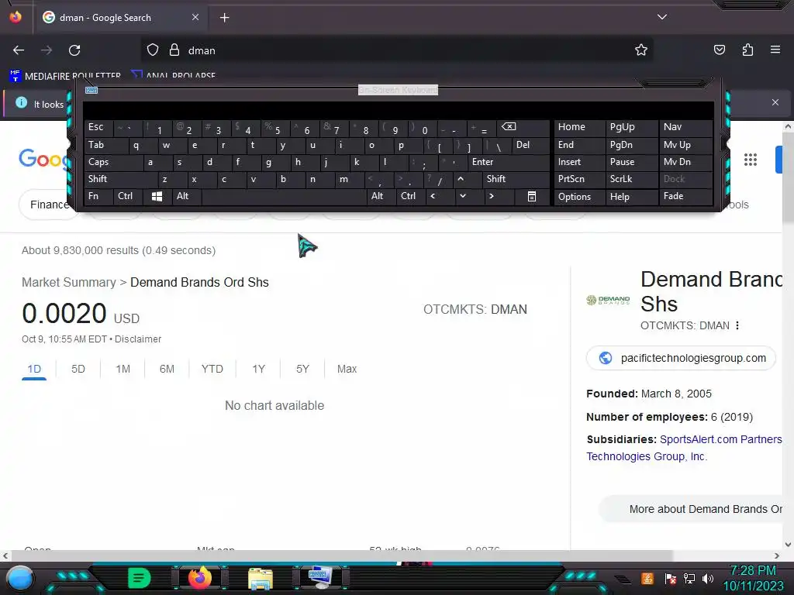
Task: Select the 1D chart tab
Action: pos(34,369)
